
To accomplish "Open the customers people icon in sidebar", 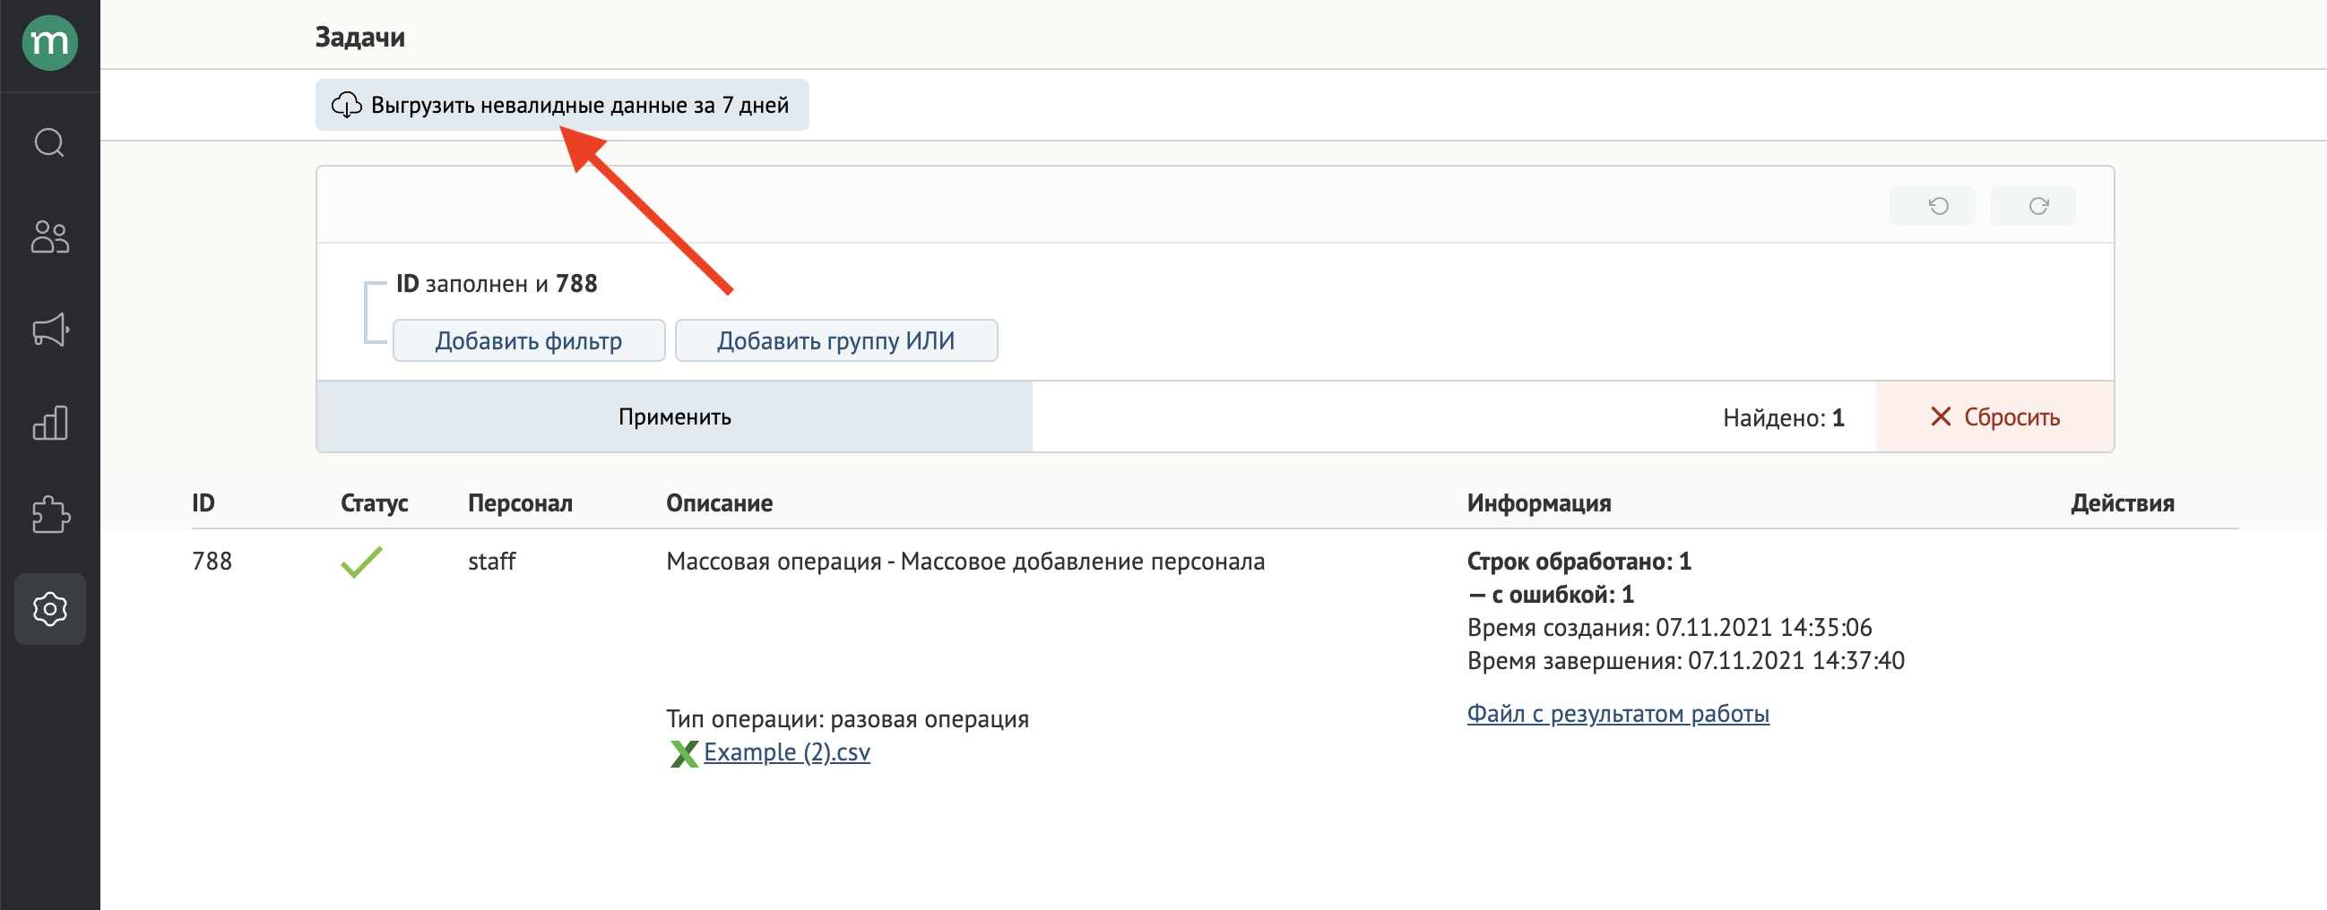I will pos(49,236).
